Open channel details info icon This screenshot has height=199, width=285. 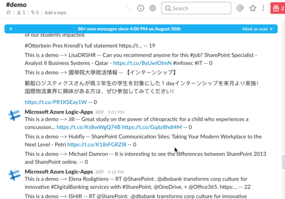pyautogui.click(x=140, y=8)
